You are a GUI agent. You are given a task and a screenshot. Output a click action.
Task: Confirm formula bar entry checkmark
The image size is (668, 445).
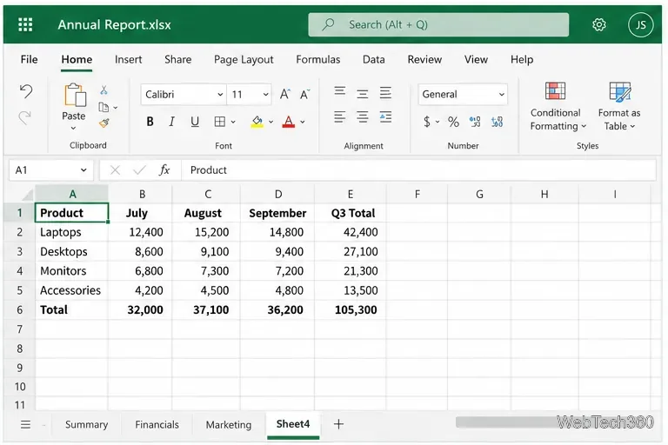(139, 169)
